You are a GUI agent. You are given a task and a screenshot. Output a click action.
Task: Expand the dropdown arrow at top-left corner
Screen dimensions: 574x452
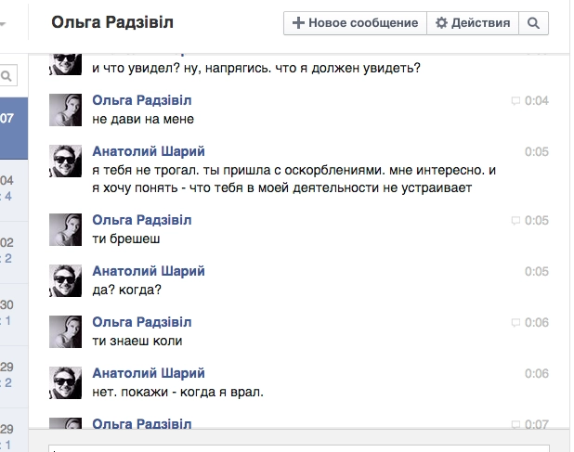click(4, 24)
